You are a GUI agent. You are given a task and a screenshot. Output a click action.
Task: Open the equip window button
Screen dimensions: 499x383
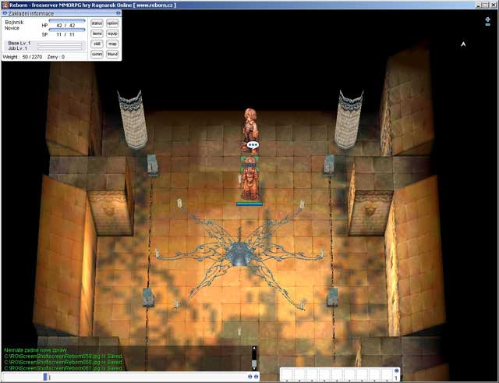(112, 34)
